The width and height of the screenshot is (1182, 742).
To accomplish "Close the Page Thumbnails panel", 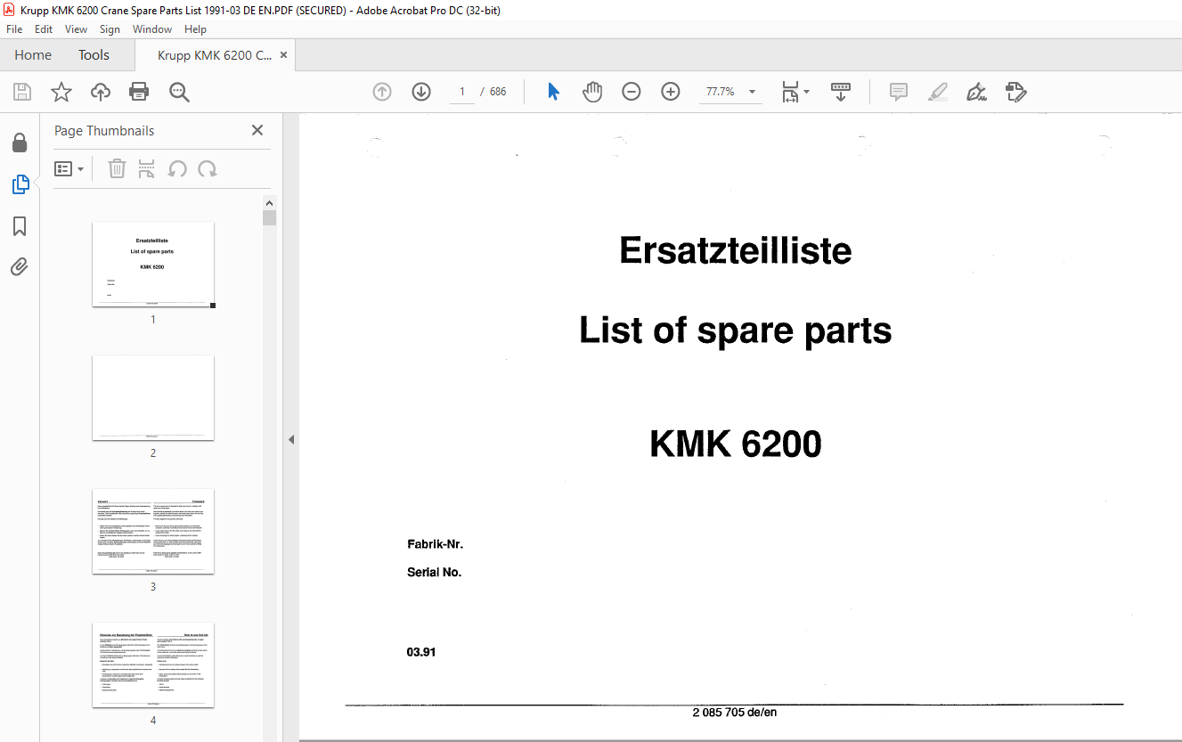I will 257,130.
